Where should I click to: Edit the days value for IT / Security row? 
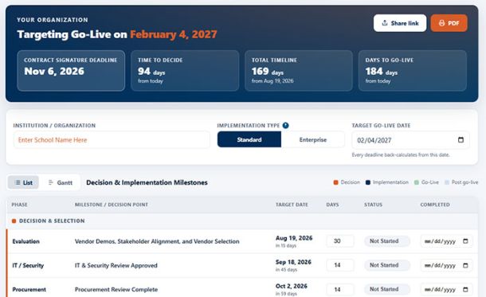(339, 265)
